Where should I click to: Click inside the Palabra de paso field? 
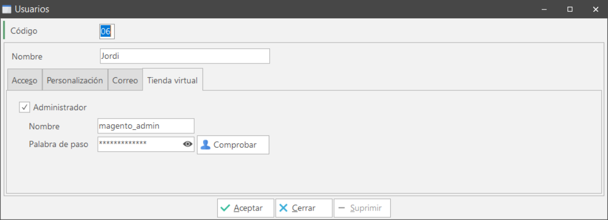(x=139, y=144)
